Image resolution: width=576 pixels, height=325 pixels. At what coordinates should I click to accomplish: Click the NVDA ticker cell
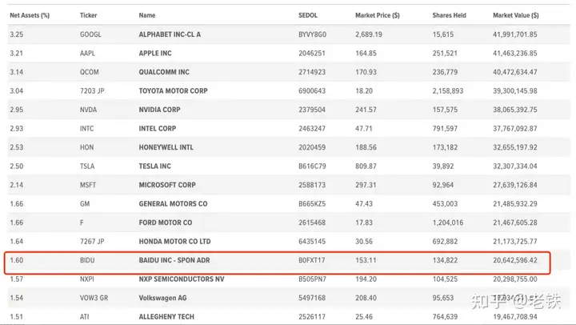click(x=89, y=110)
